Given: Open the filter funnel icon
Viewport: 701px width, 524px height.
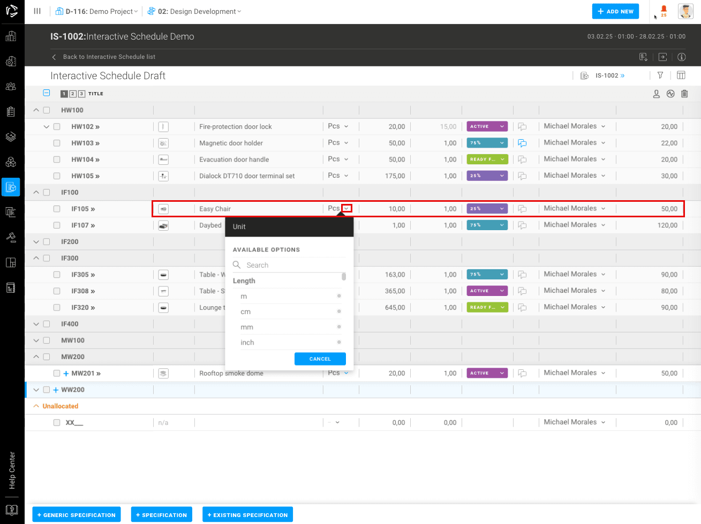Looking at the screenshot, I should [660, 75].
